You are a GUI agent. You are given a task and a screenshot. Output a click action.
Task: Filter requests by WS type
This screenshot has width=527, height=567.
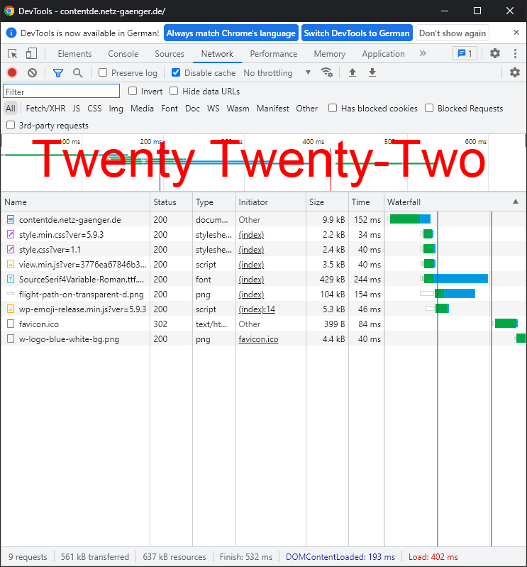click(x=213, y=109)
